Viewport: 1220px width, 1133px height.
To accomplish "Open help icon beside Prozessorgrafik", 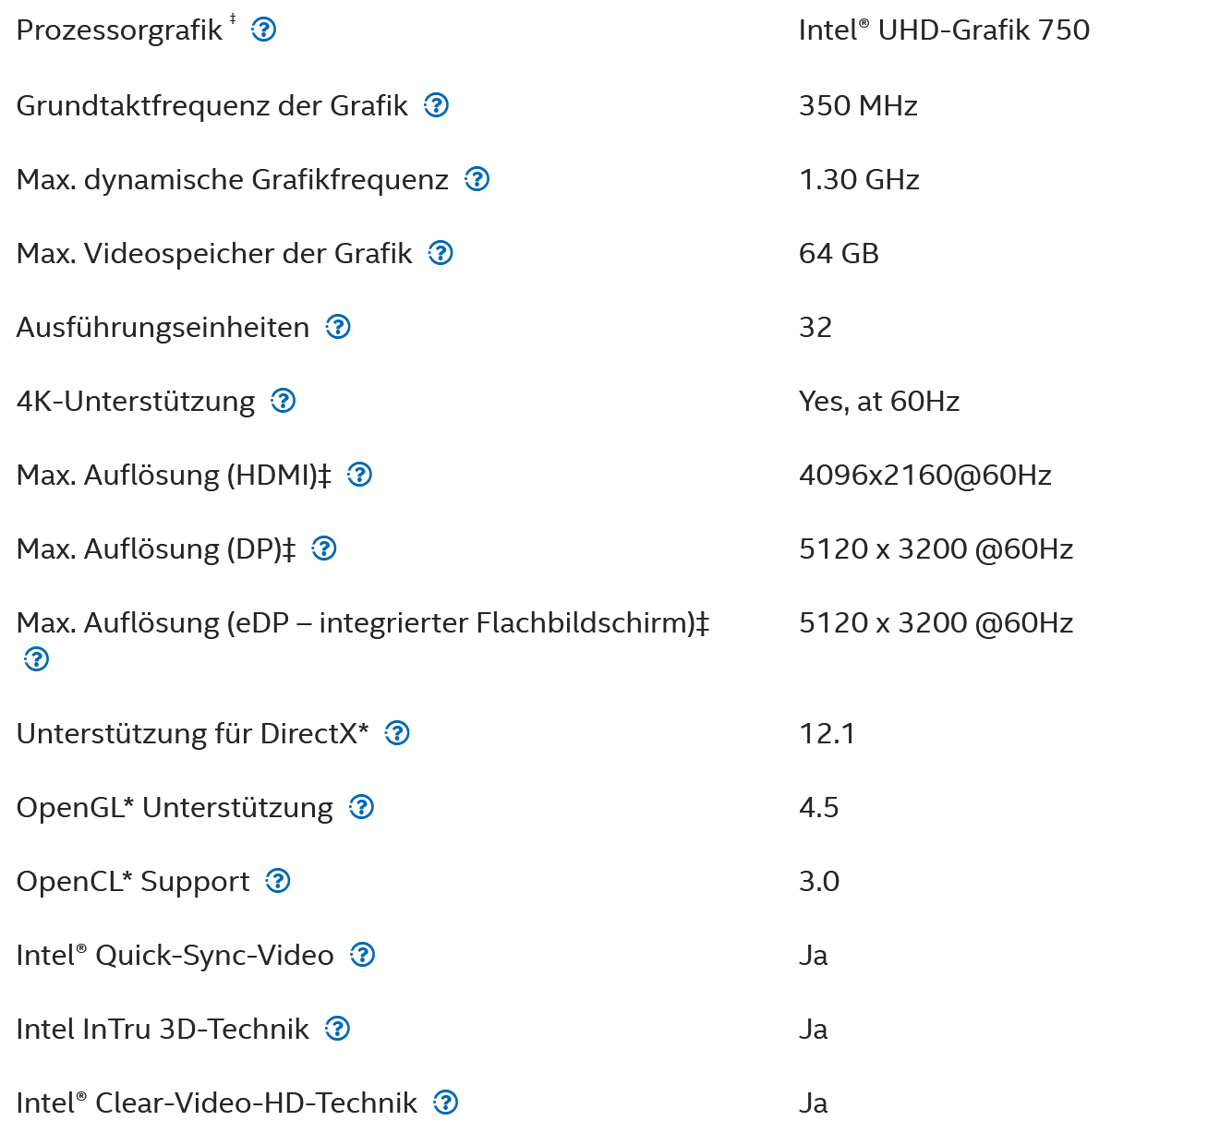I will [x=264, y=30].
